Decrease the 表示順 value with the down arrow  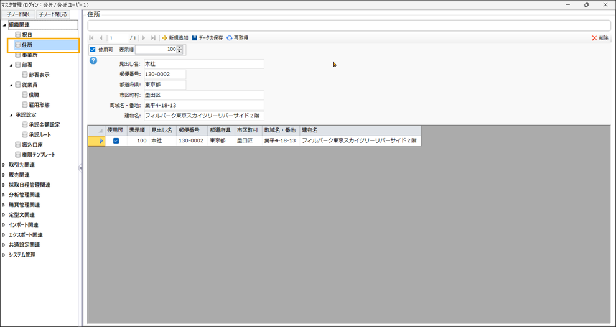tap(180, 52)
